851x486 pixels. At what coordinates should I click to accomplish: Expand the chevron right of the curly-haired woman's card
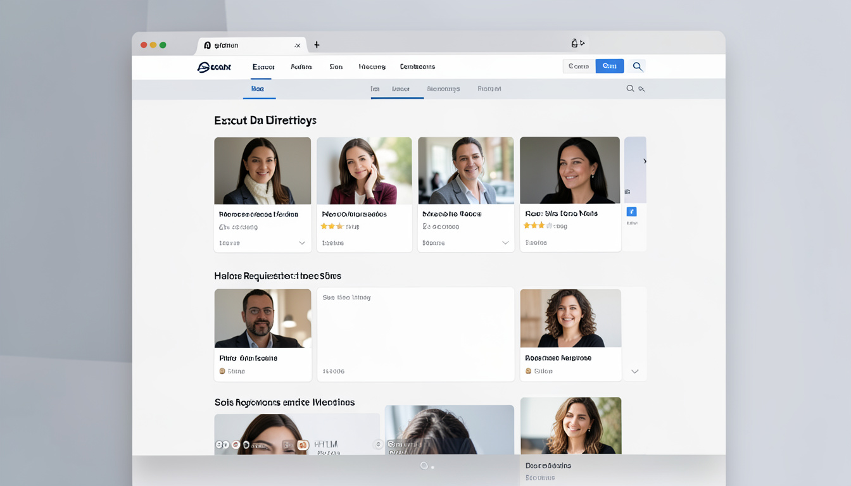[x=635, y=371]
